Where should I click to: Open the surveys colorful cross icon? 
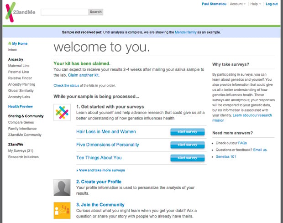[62, 112]
